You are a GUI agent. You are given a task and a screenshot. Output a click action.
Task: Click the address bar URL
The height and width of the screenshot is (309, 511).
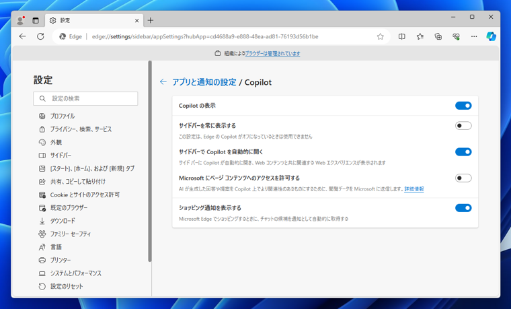[x=205, y=36]
